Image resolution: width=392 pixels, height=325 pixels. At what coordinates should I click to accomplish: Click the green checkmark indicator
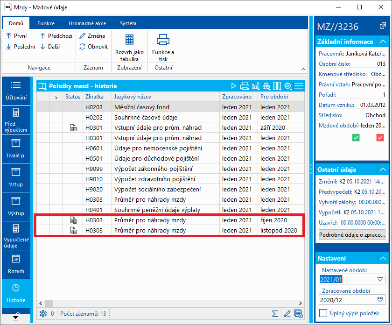(356, 138)
